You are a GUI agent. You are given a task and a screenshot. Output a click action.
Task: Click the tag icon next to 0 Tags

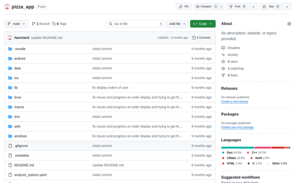click(x=54, y=24)
